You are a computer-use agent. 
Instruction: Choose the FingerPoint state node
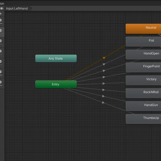point(143,67)
